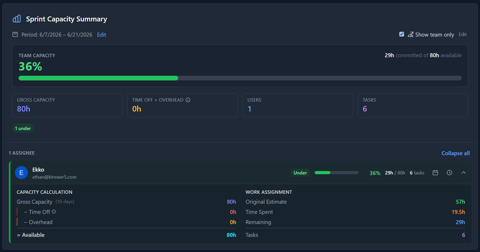The width and height of the screenshot is (480, 252).
Task: Click the 1 under status badge
Action: click(23, 128)
